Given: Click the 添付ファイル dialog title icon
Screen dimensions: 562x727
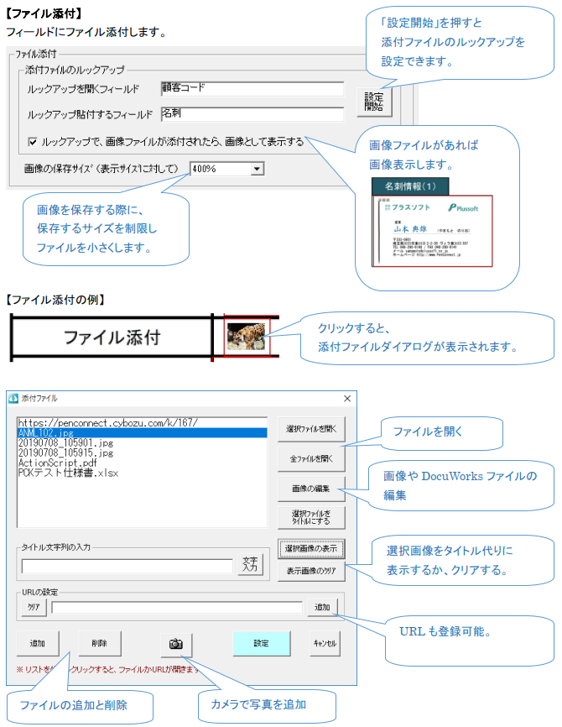Looking at the screenshot, I should click(13, 398).
